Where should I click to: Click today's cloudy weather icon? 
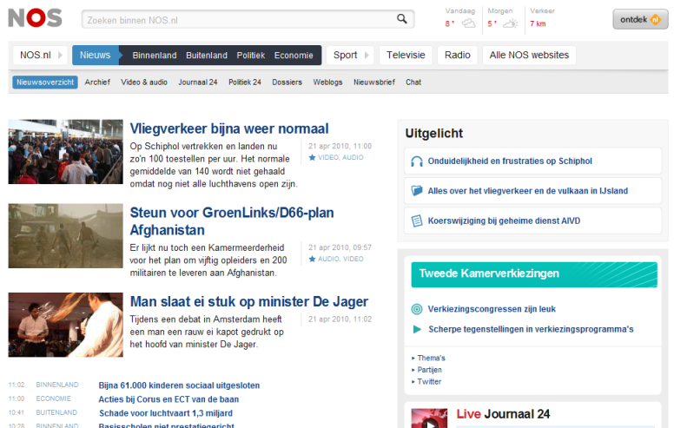(468, 23)
